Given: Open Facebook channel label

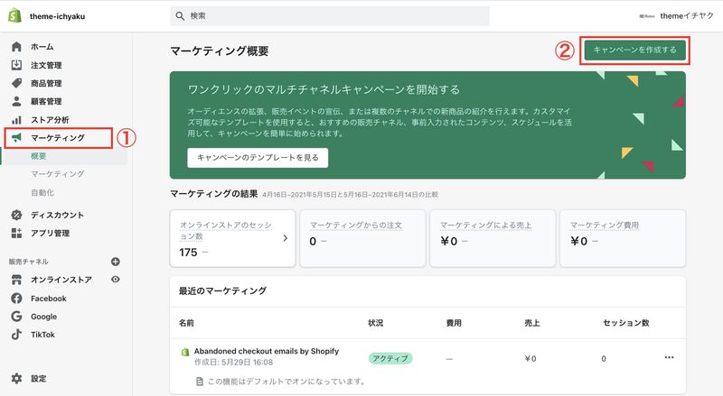Looking at the screenshot, I should pos(49,299).
